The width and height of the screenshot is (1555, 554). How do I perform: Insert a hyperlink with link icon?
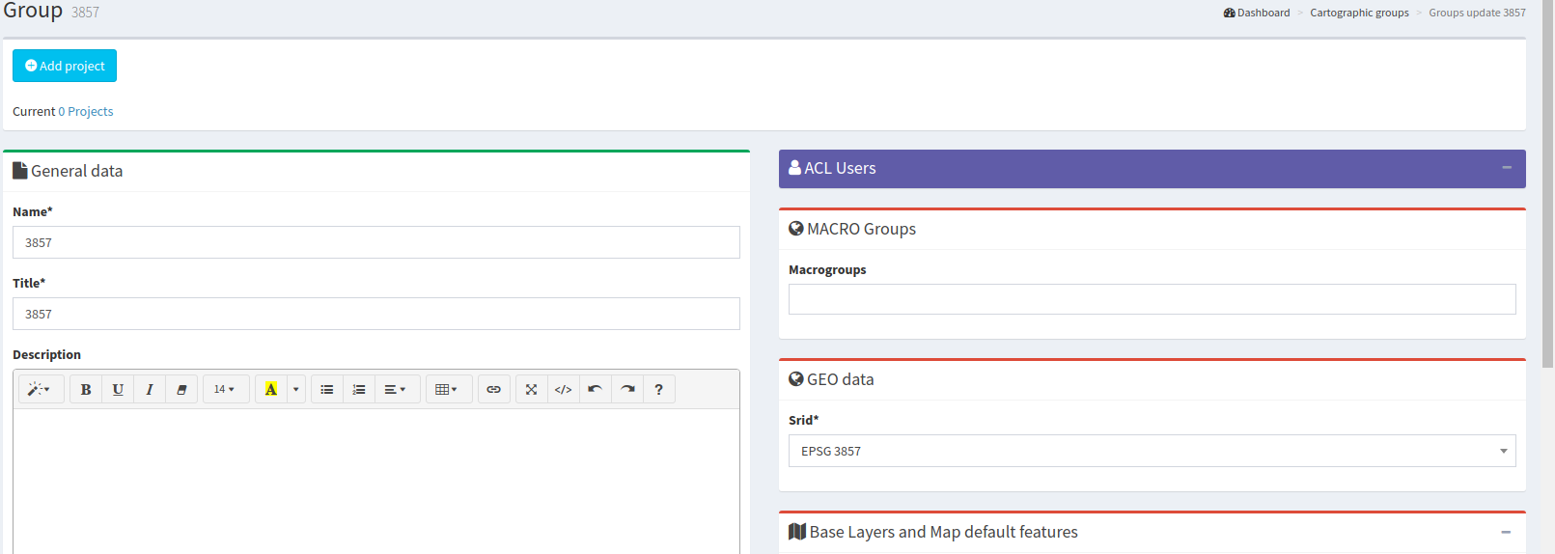click(x=493, y=389)
